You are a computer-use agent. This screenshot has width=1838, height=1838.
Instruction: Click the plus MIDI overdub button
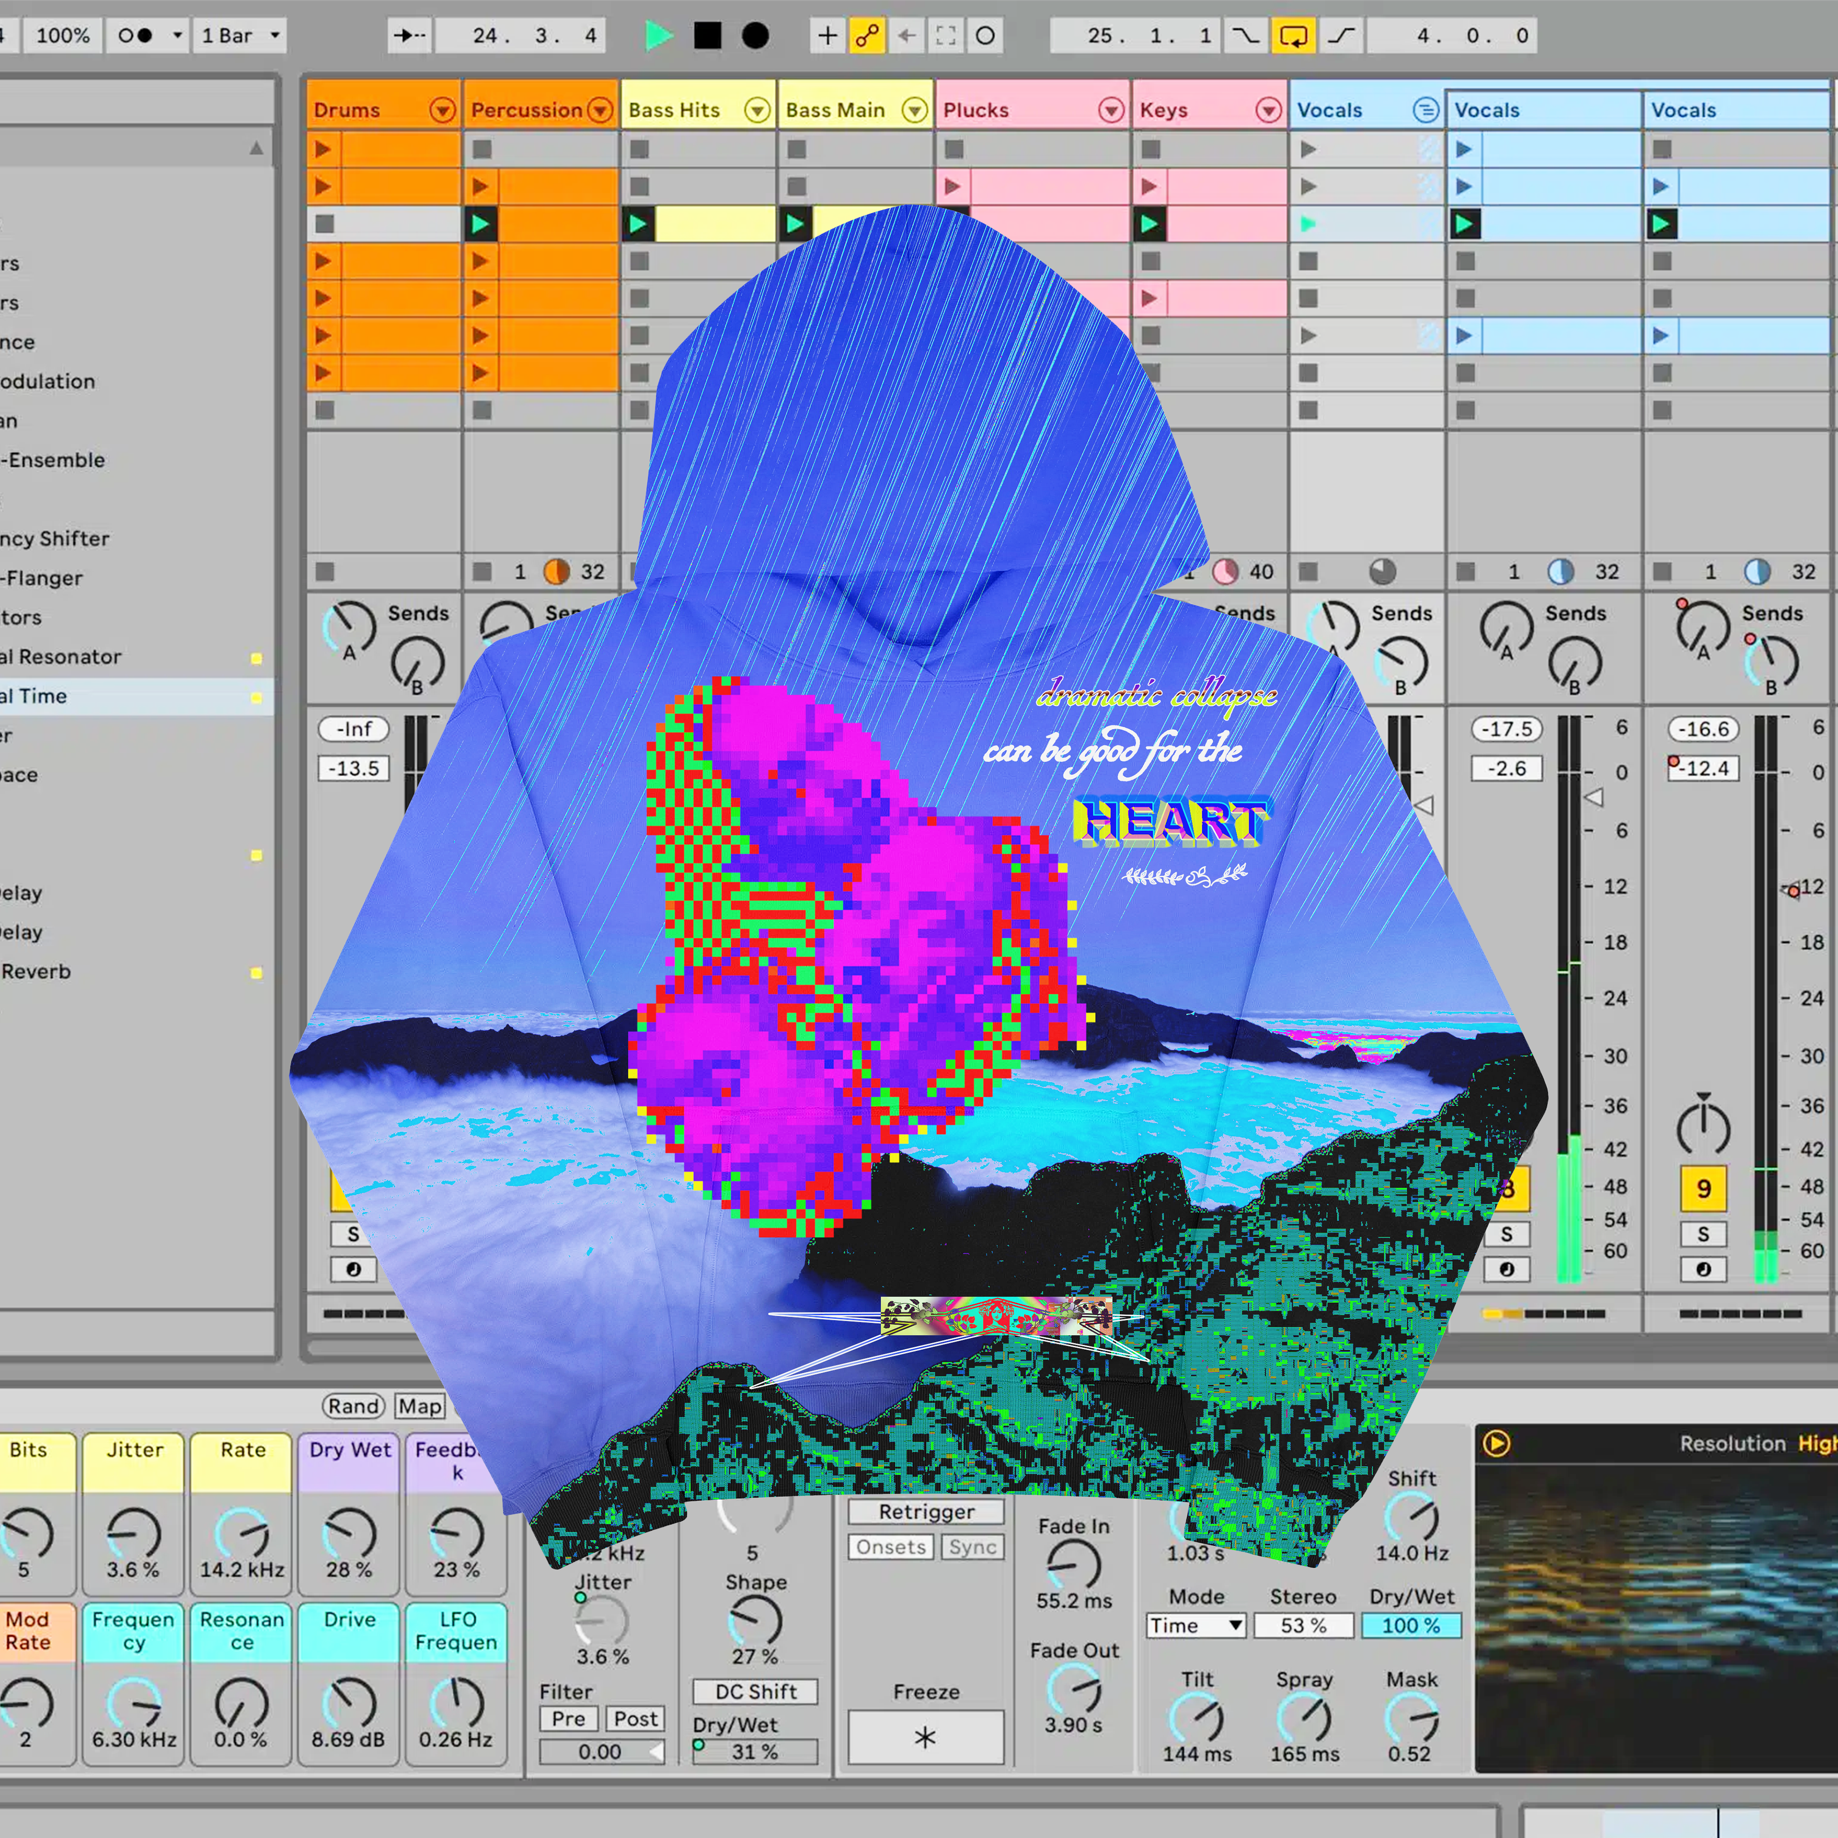click(x=828, y=36)
